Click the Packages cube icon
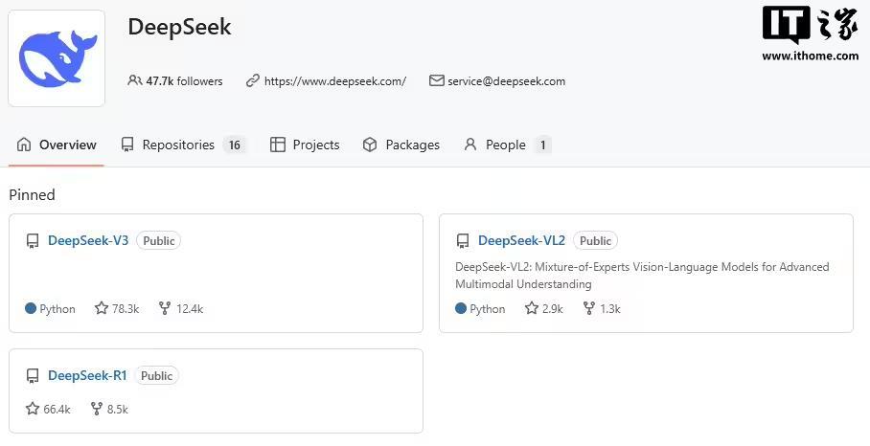This screenshot has width=870, height=446. (370, 145)
